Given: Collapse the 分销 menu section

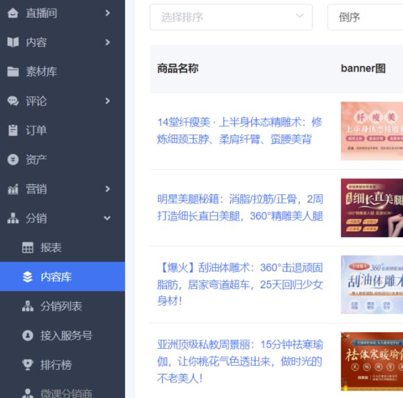Looking at the screenshot, I should (x=107, y=218).
